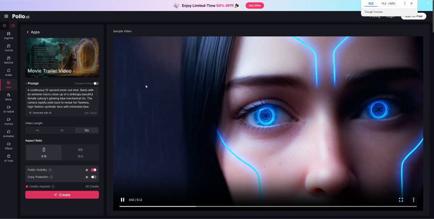Open the Txt2Vid tool in sidebar
The height and width of the screenshot is (219, 434).
(8, 47)
